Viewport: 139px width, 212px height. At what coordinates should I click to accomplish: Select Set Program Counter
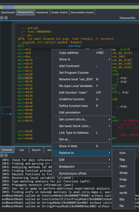pyautogui.click(x=81, y=73)
